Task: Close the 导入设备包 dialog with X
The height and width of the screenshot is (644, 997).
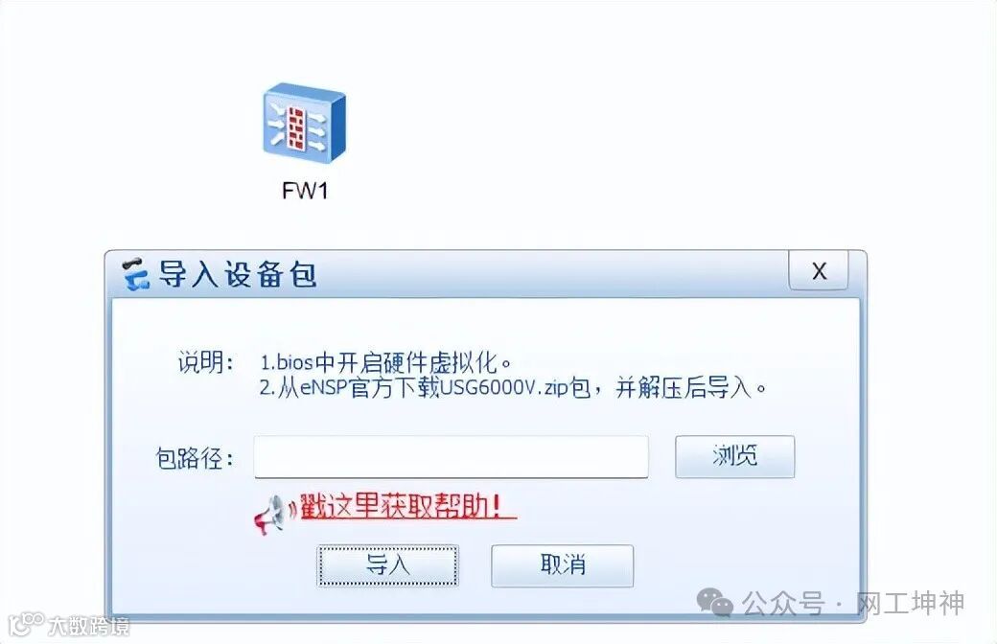Action: click(x=819, y=271)
